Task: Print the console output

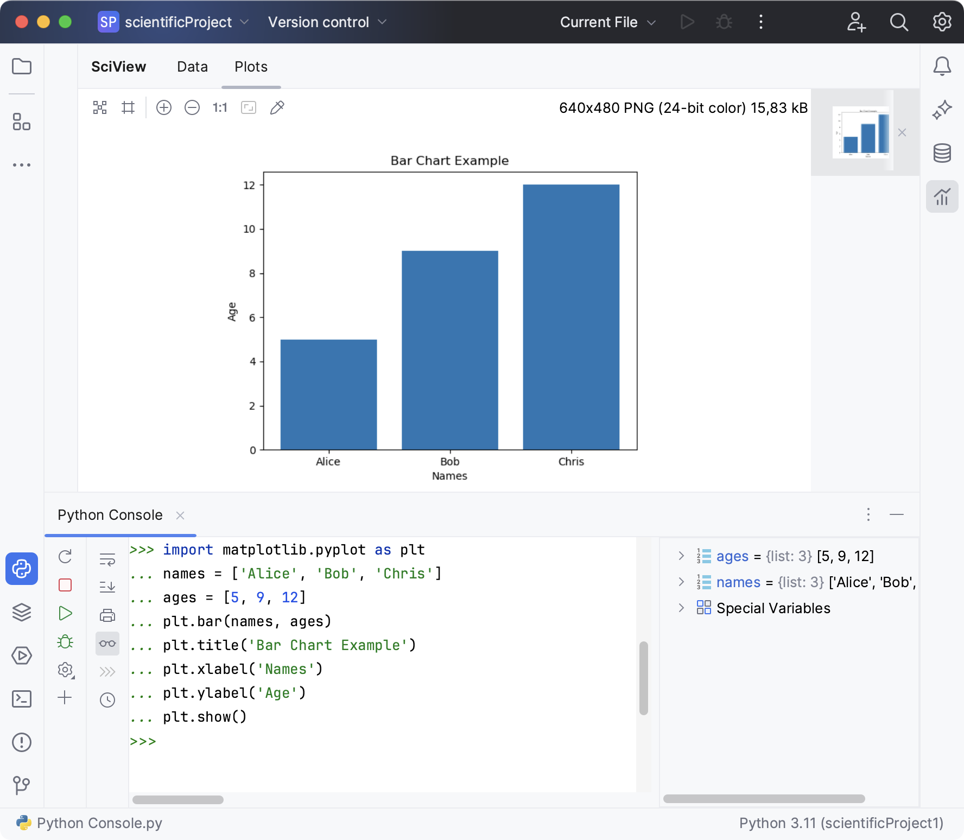Action: 107,615
